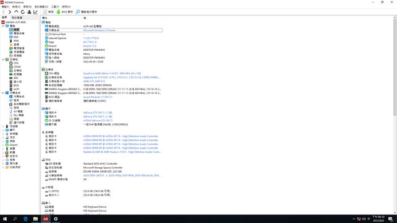Click the user silhouette toolbar icon
This screenshot has width=397, height=223.
pos(29,12)
